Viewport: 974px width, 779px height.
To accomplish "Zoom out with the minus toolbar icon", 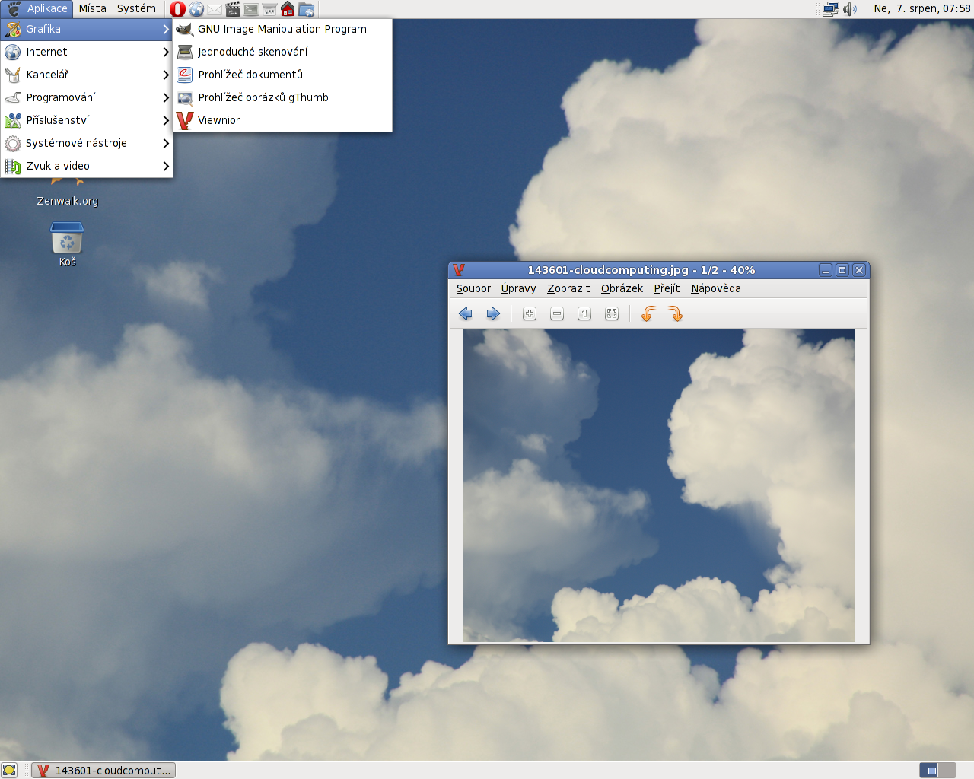I will point(557,313).
